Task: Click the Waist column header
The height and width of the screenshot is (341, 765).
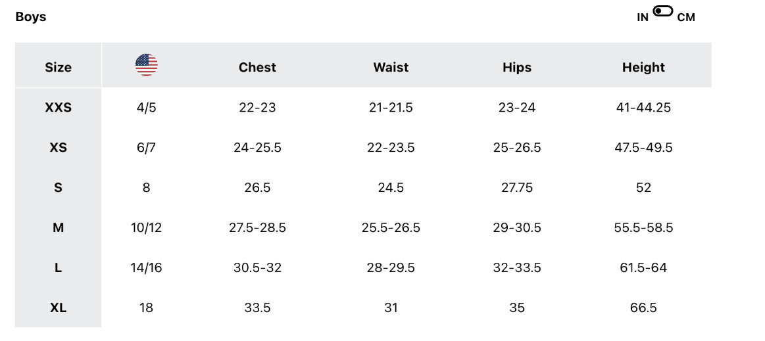Action: (x=391, y=67)
